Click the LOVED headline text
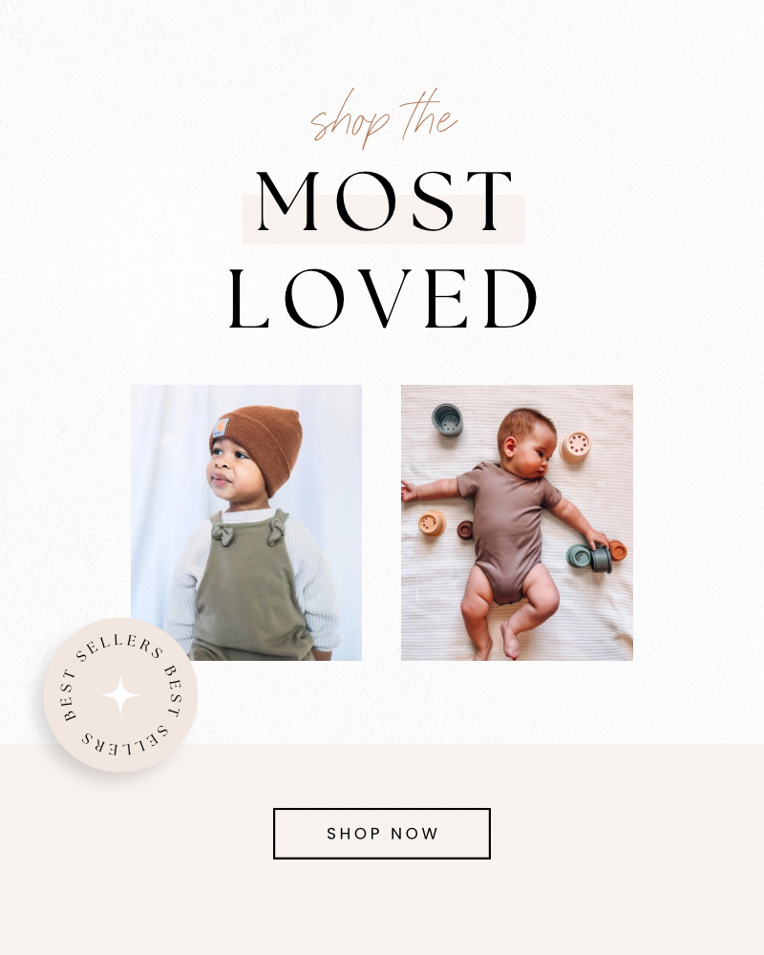This screenshot has width=764, height=955. 382,298
